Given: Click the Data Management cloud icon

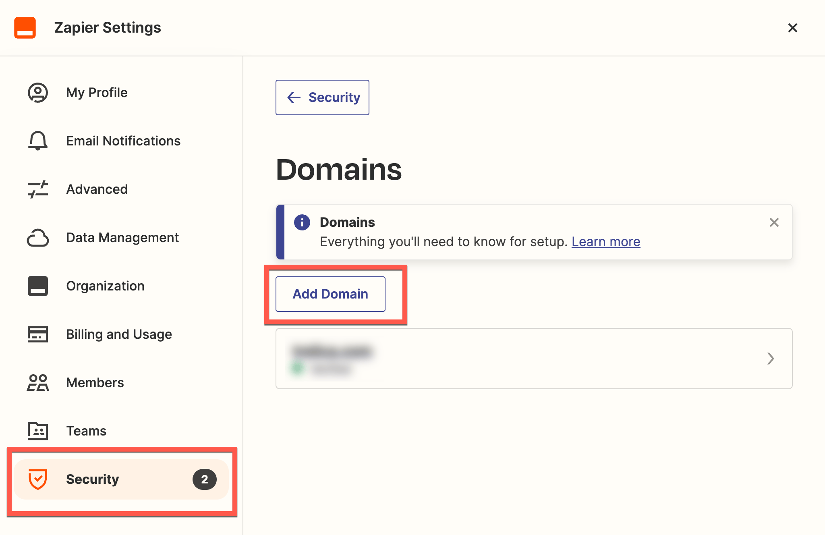Looking at the screenshot, I should [38, 238].
